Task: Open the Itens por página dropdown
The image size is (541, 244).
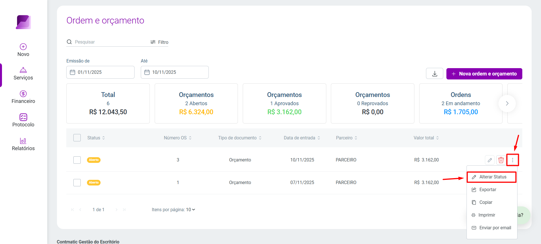Action: tap(191, 210)
